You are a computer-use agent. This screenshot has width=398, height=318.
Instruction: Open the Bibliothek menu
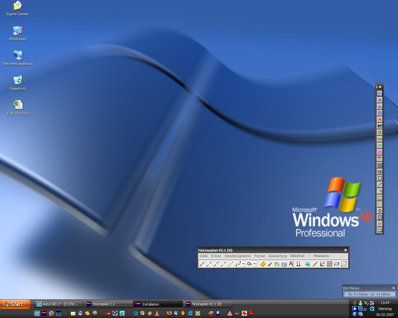(x=298, y=256)
